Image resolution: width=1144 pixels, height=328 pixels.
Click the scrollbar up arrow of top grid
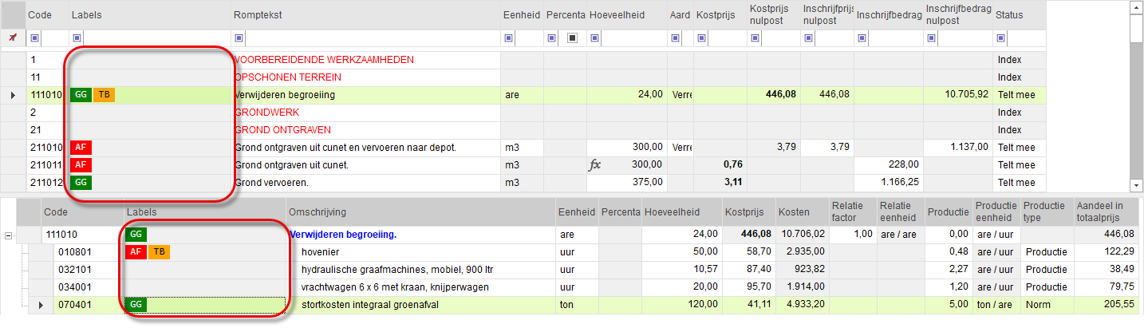pos(1137,8)
